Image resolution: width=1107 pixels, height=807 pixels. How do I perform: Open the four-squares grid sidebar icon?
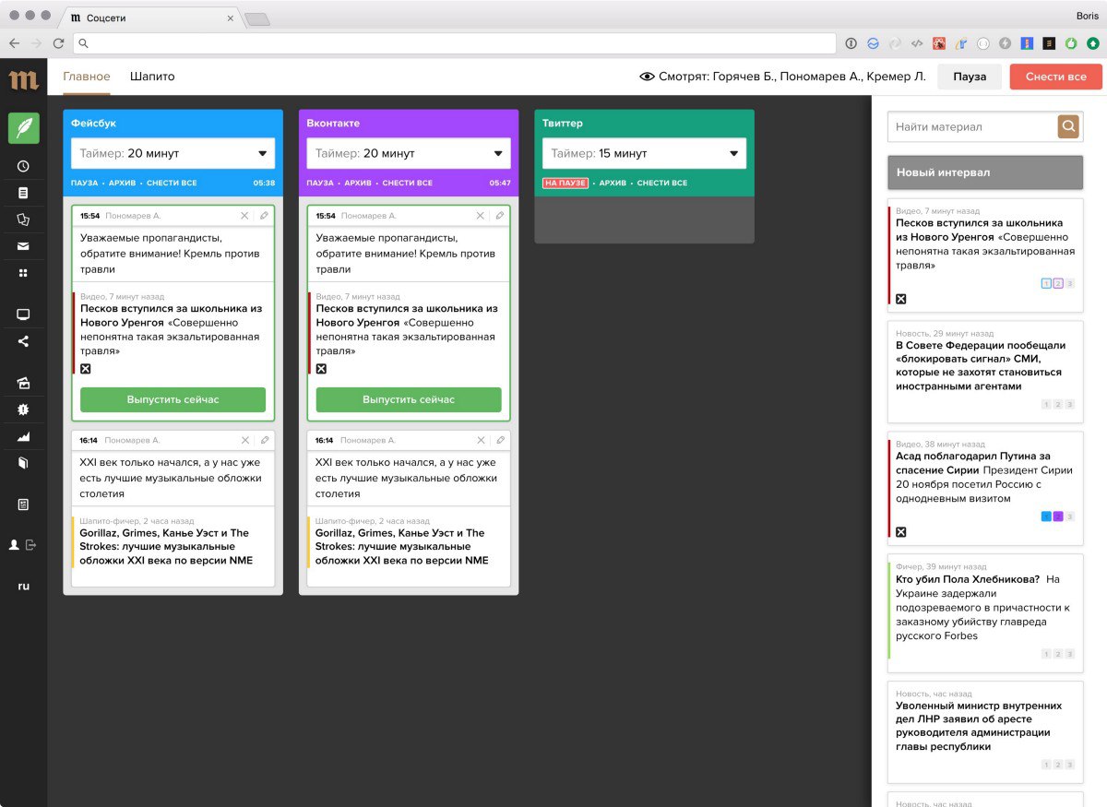tap(23, 273)
